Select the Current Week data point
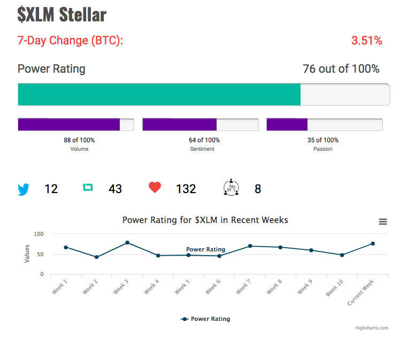415x337 pixels. (x=373, y=243)
